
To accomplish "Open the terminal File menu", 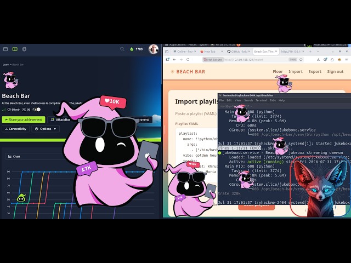I will (x=222, y=100).
